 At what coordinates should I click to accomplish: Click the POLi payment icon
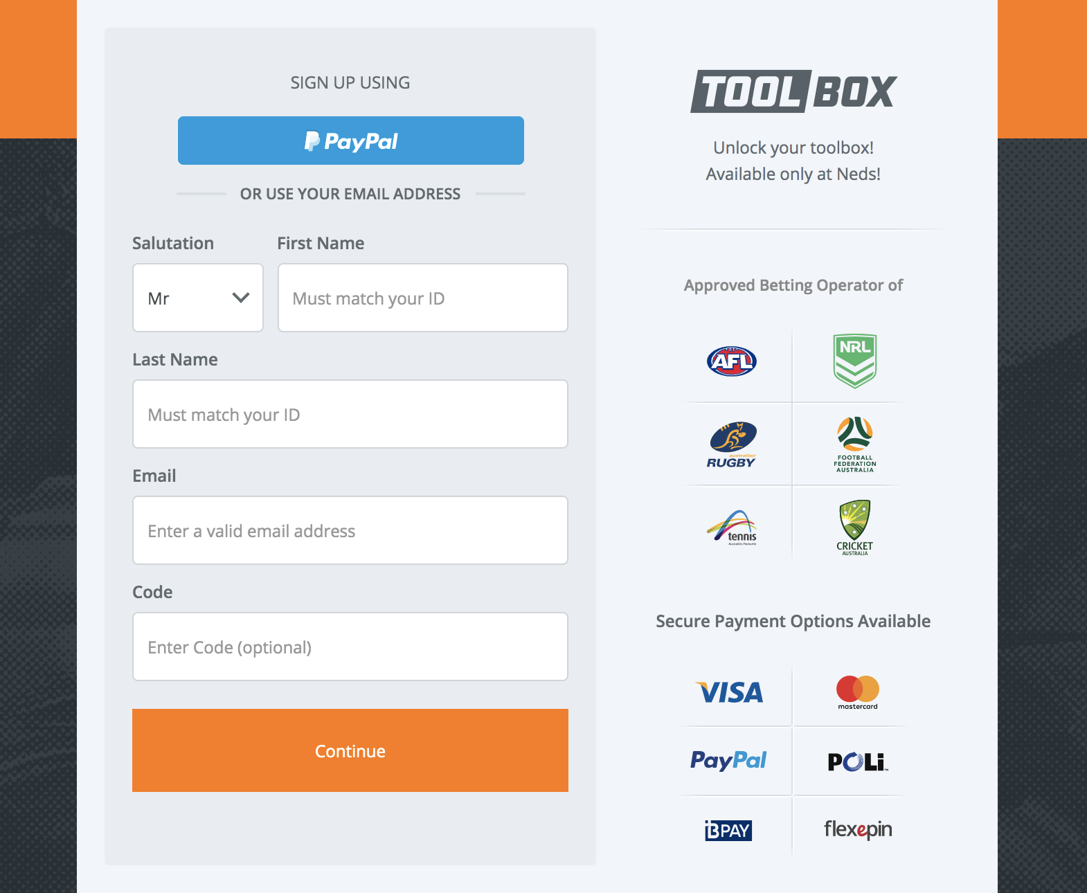(x=856, y=761)
